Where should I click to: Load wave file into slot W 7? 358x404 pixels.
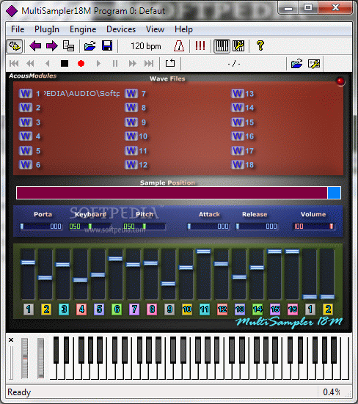coord(131,94)
